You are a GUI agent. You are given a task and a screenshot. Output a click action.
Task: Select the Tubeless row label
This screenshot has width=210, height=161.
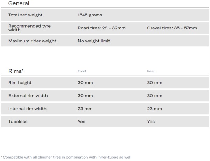(18, 122)
